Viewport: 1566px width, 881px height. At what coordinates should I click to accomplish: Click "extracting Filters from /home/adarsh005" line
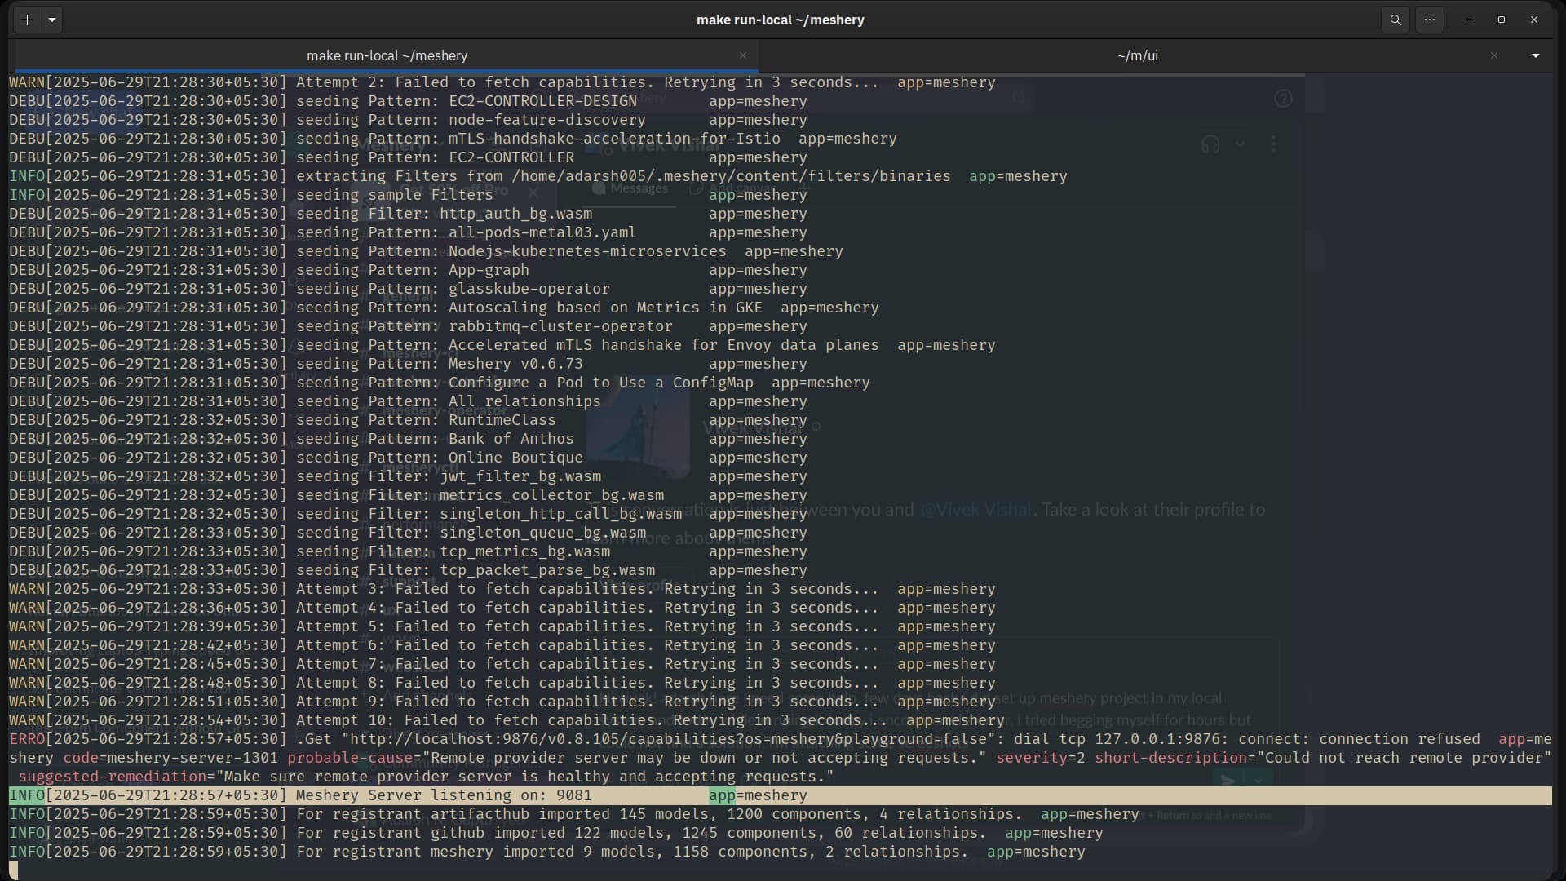pyautogui.click(x=538, y=176)
